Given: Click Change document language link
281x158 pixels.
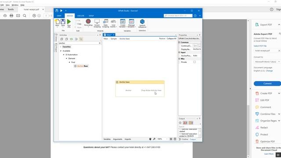Looking at the screenshot, I should click(269, 71).
